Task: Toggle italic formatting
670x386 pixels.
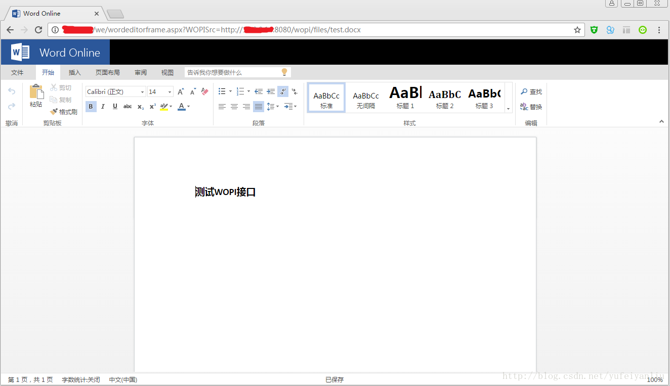Action: pyautogui.click(x=103, y=107)
